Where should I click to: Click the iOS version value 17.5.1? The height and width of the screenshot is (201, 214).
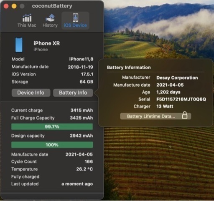[x=87, y=74]
